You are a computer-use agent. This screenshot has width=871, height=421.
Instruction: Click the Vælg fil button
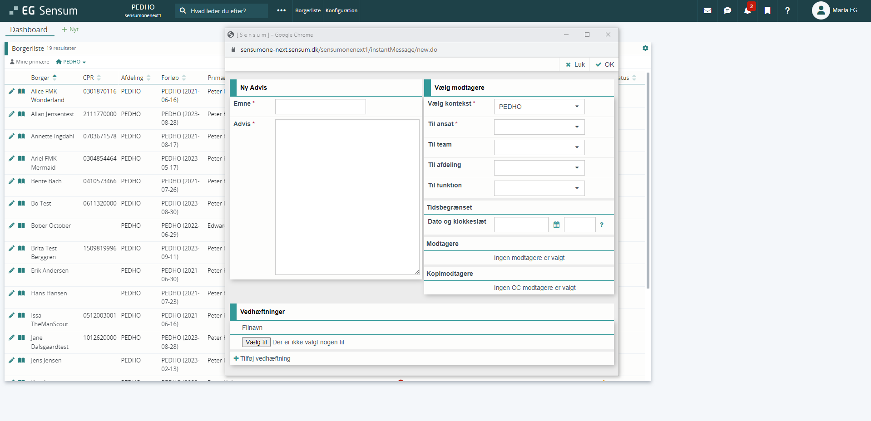(x=256, y=342)
